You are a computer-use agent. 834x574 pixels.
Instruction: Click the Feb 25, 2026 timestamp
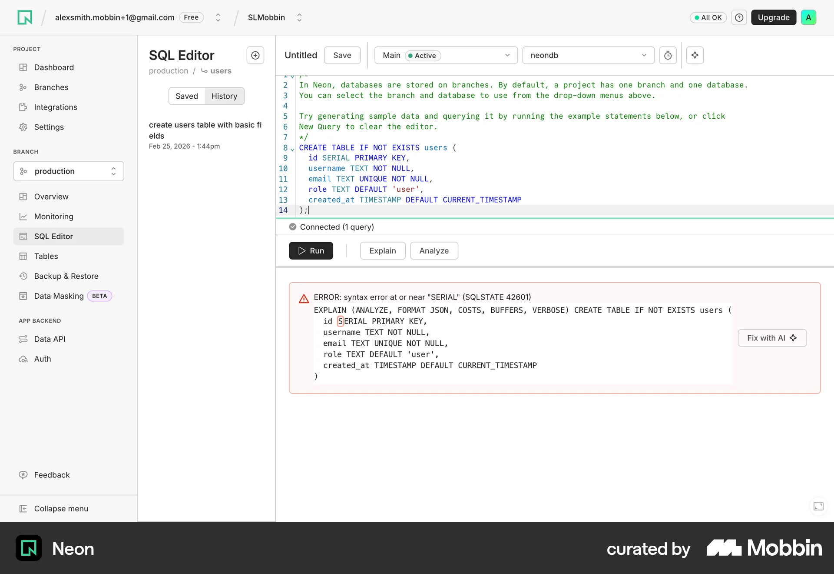(185, 146)
